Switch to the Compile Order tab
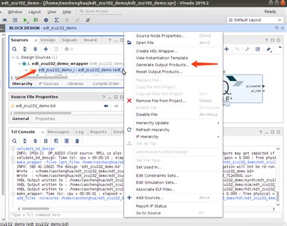This screenshot has height=226, width=287. pos(106,84)
